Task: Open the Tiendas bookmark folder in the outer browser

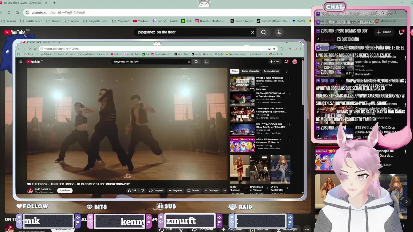Action: click(8, 21)
